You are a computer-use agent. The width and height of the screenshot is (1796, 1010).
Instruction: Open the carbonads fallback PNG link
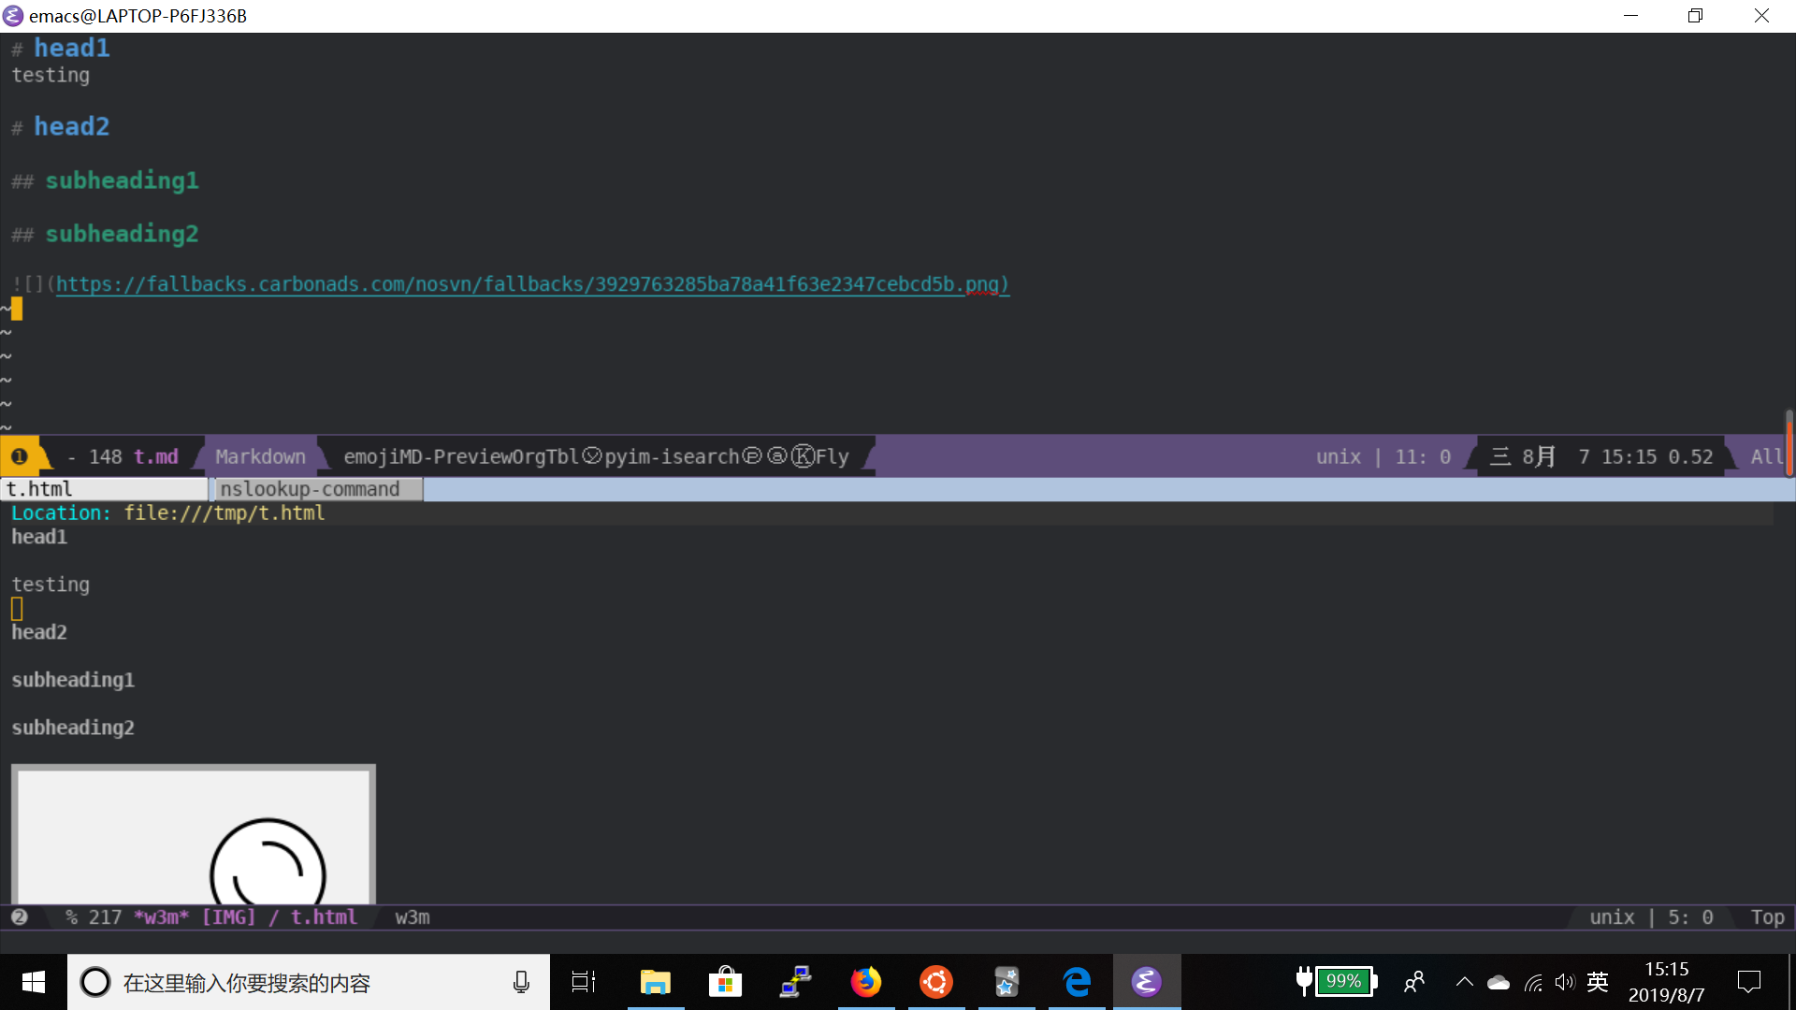pyautogui.click(x=531, y=284)
